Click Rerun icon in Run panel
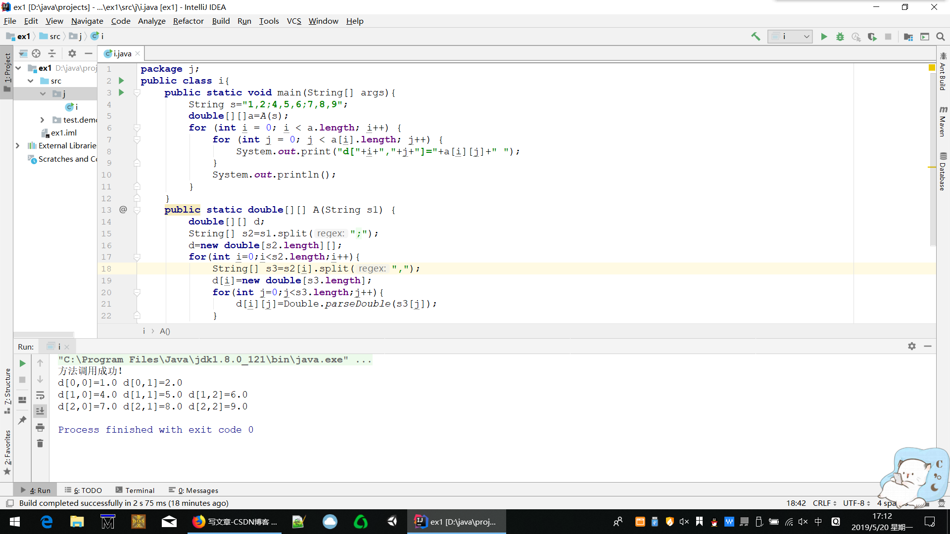 tap(22, 363)
